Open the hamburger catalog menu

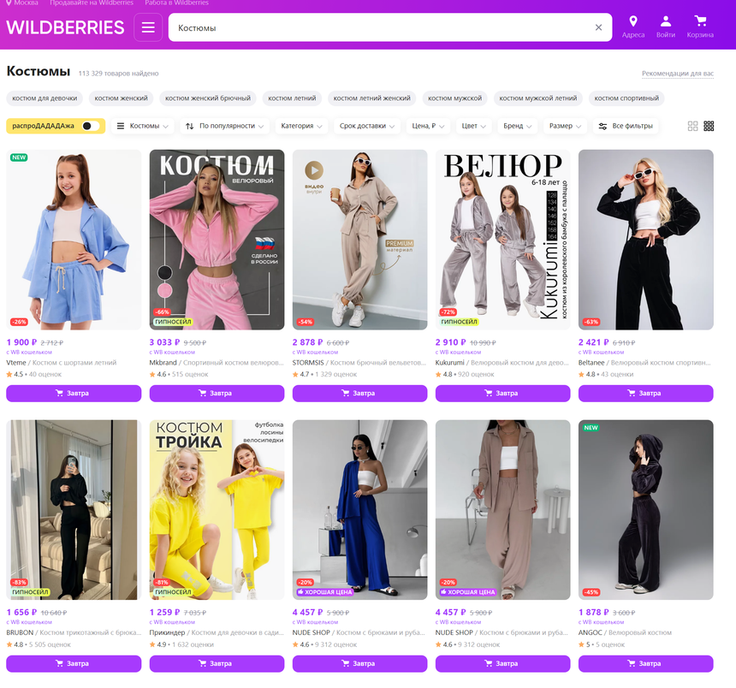tap(148, 27)
